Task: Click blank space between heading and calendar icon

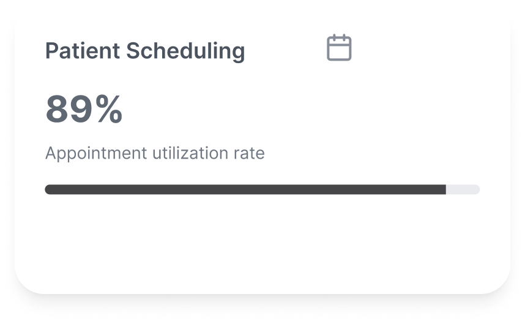Action: pos(285,50)
